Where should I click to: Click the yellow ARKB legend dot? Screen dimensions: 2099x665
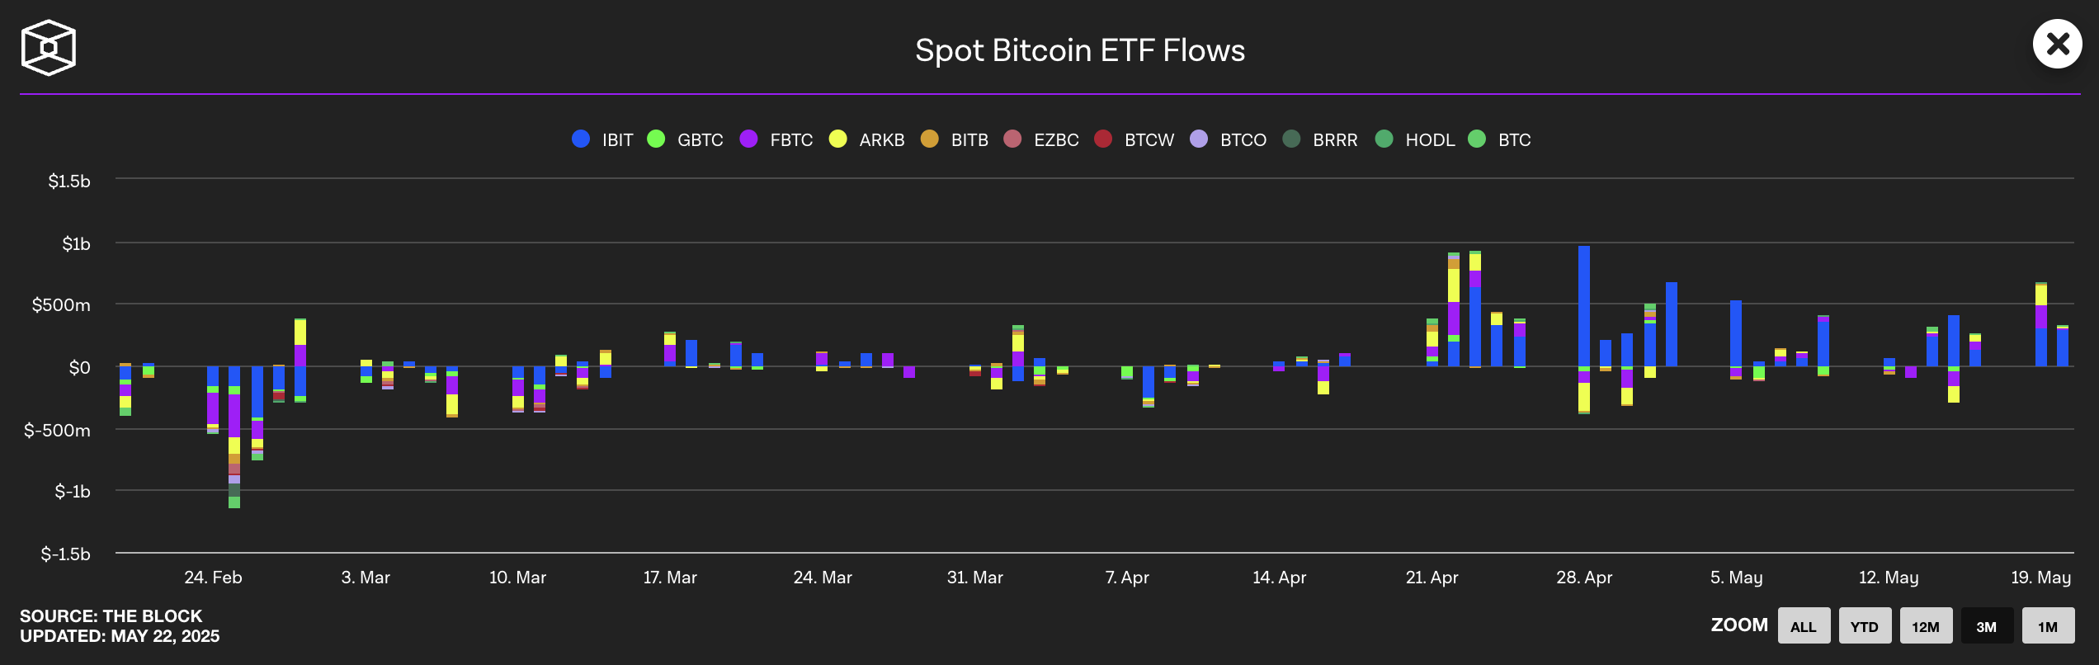tap(838, 139)
